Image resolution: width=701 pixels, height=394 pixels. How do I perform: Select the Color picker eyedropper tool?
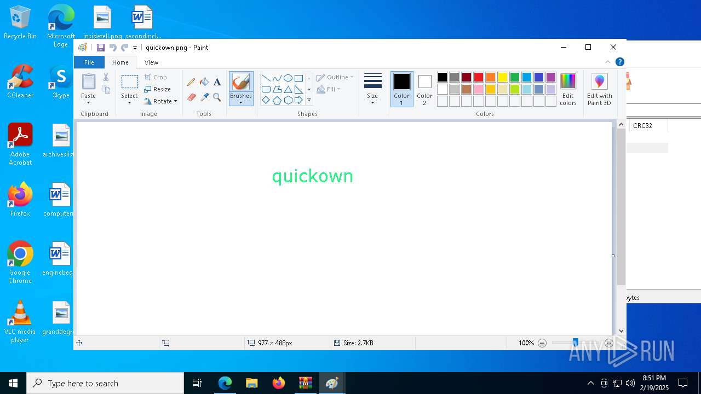point(204,97)
